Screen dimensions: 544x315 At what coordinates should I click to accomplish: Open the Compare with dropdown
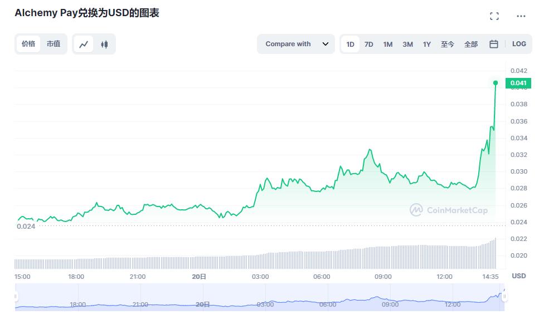click(x=288, y=44)
